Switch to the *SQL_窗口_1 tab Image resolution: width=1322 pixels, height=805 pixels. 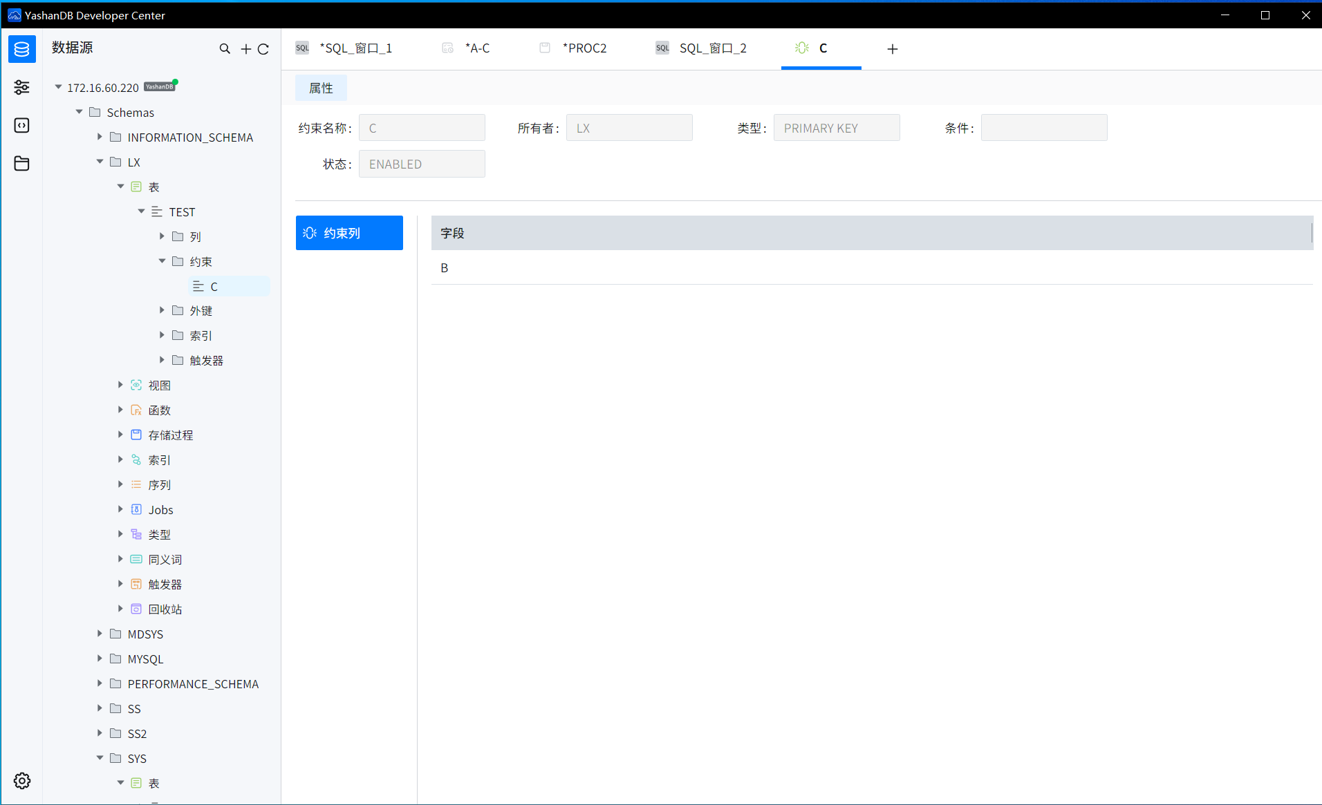(355, 48)
